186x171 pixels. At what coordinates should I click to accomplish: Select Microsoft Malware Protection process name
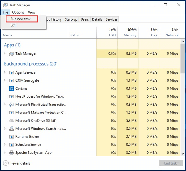coord(41,113)
